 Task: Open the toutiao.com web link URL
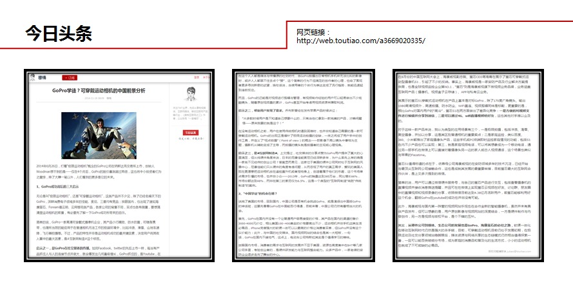point(361,41)
